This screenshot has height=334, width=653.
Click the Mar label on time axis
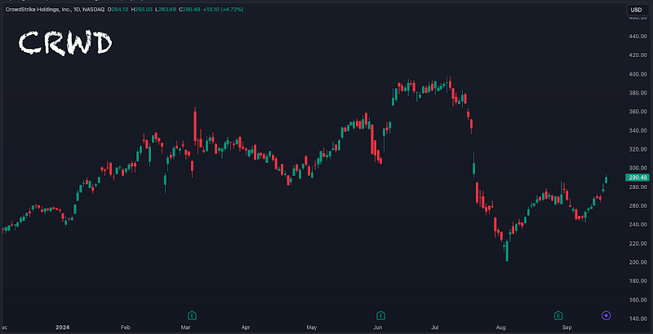(x=185, y=327)
